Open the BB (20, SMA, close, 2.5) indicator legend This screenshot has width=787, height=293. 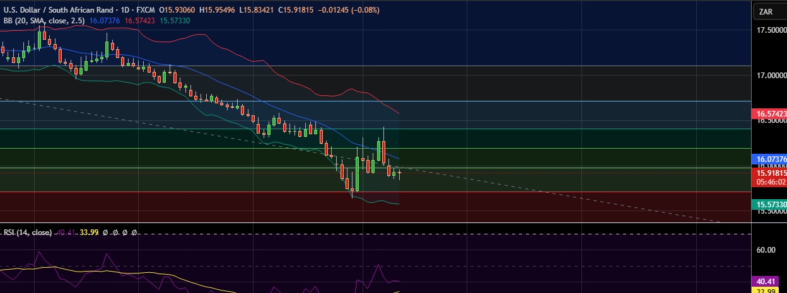(44, 21)
